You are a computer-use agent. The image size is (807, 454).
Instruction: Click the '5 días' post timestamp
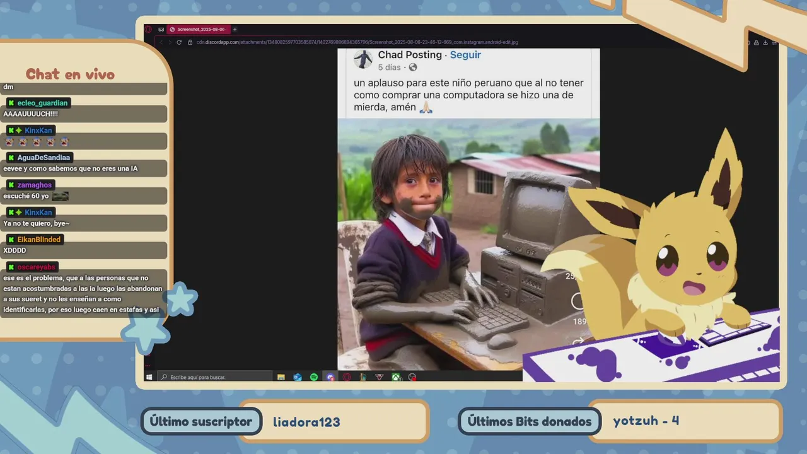pos(389,67)
